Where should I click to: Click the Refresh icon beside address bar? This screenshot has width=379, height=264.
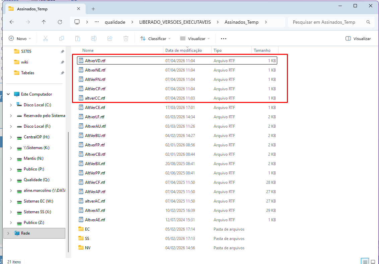60,22
